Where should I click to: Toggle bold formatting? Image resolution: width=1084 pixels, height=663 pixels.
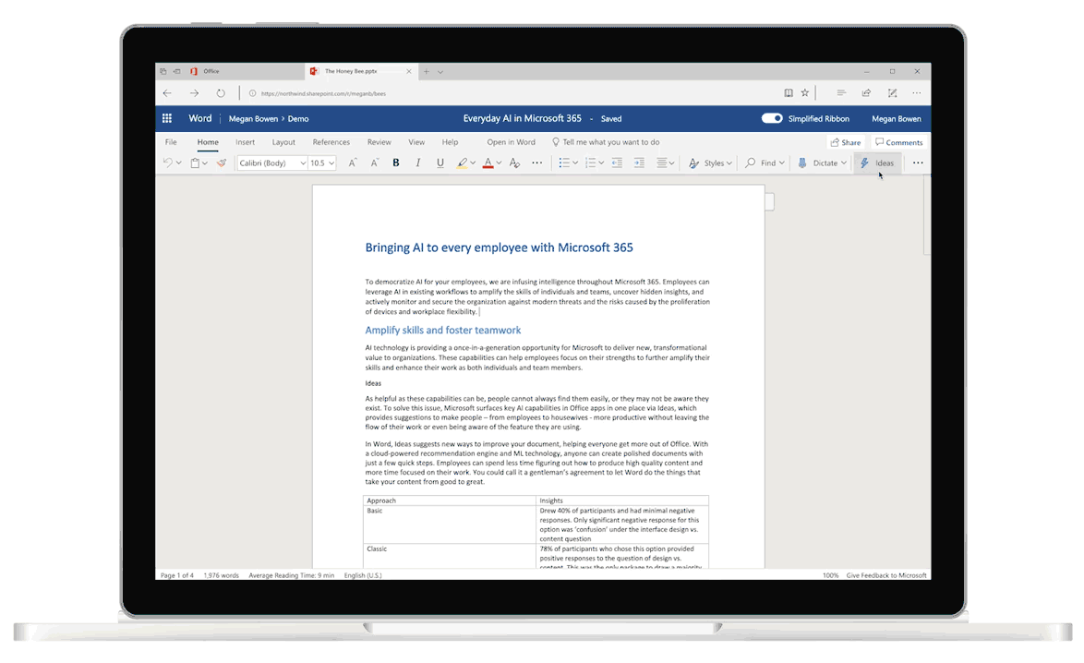[x=395, y=163]
